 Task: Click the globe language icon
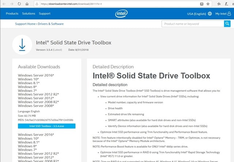coord(210,14)
